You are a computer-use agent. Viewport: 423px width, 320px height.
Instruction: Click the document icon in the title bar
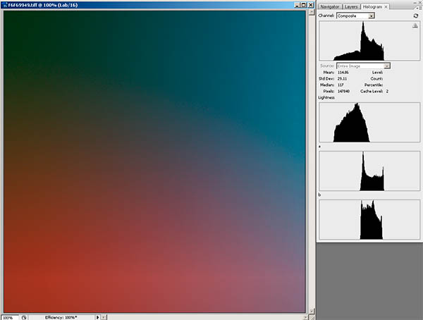(x=5, y=5)
